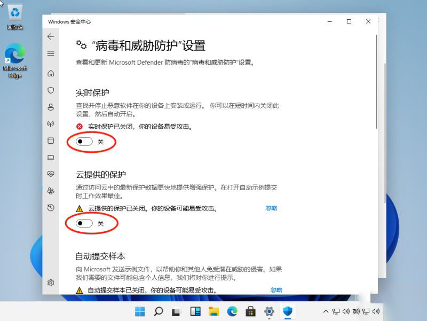The width and height of the screenshot is (427, 321).
Task: Maximize the Windows 安全中心 window
Action: 349,21
